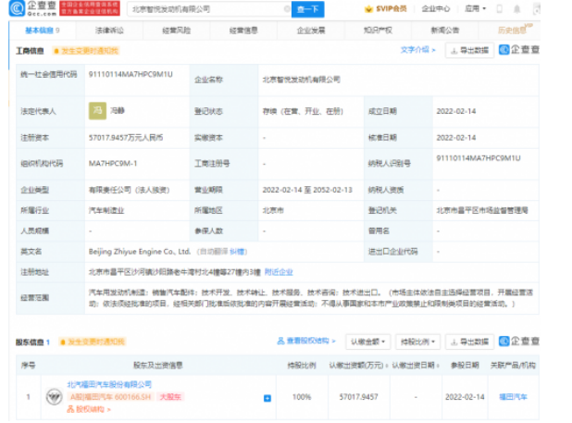This screenshot has height=423, width=572.
Task: Click 发生变更时通知我 beside 工商信息
Action: point(86,51)
